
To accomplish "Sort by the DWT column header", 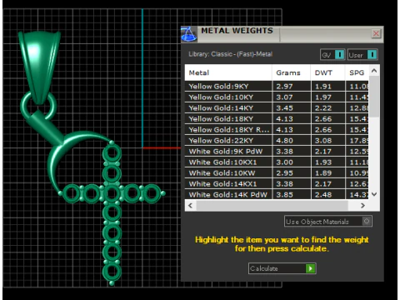I will 327,72.
